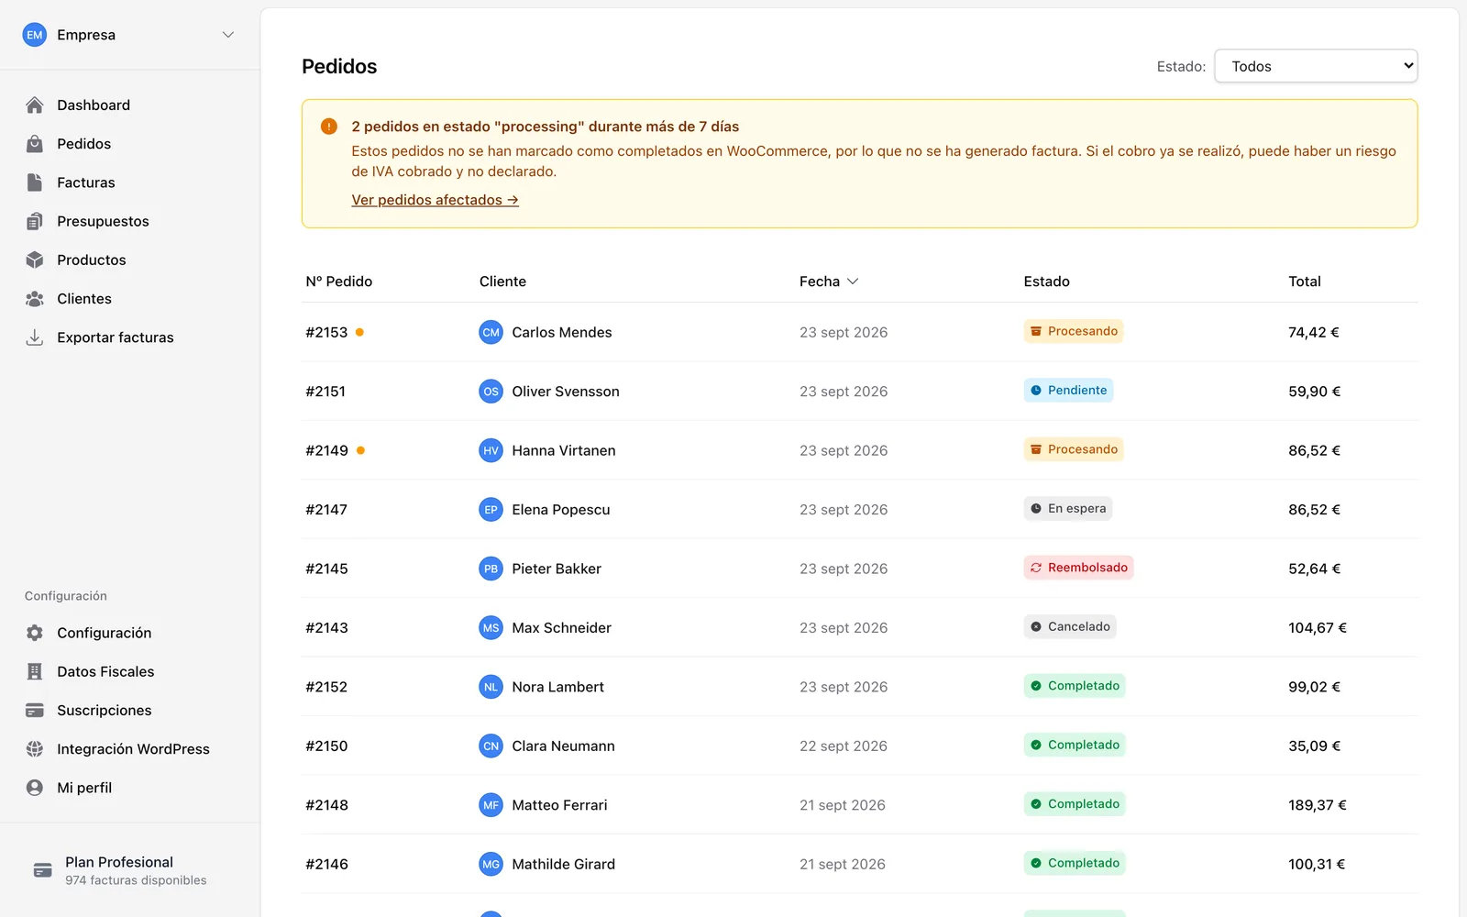The height and width of the screenshot is (917, 1467).
Task: Open order #2153
Action: point(326,332)
